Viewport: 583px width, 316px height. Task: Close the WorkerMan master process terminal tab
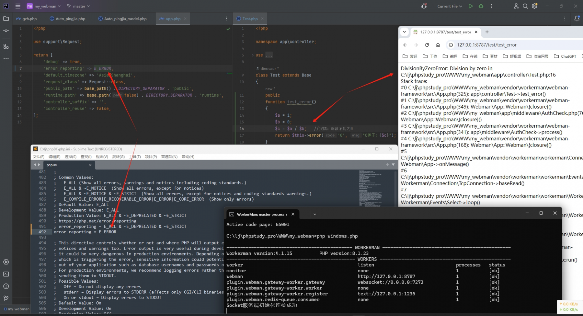pos(293,214)
